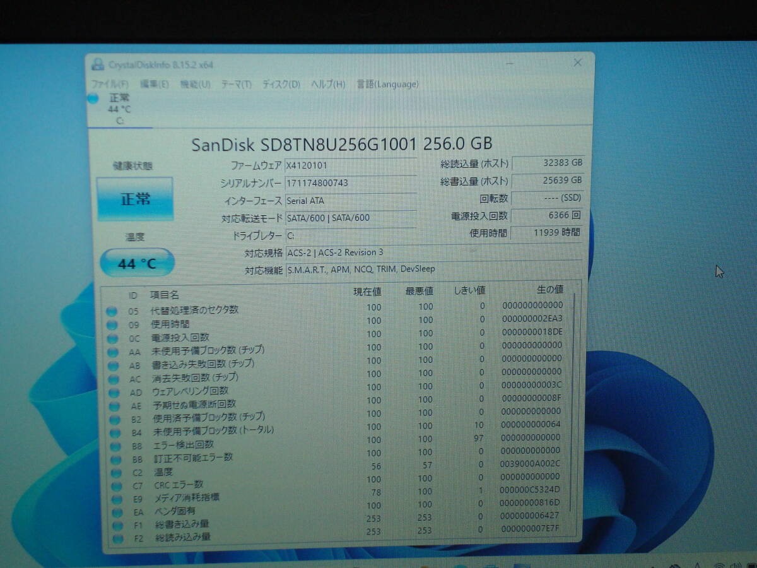The image size is (757, 568).
Task: Click raw value 000000002EA3
Action: click(532, 319)
